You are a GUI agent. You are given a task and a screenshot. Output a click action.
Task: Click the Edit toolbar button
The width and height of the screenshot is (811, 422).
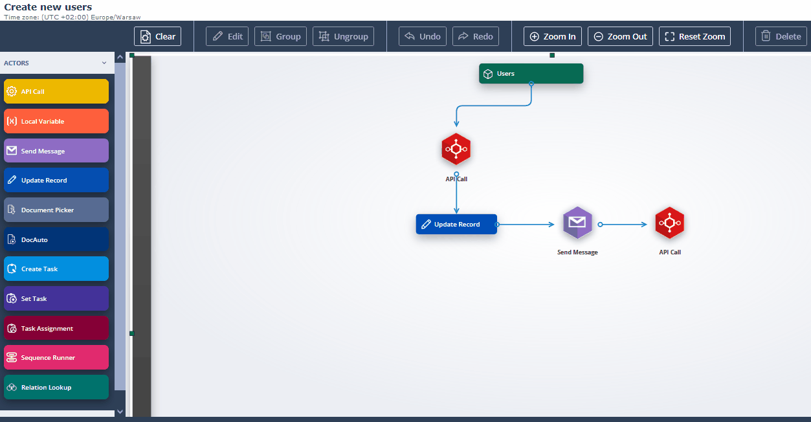[x=227, y=36]
